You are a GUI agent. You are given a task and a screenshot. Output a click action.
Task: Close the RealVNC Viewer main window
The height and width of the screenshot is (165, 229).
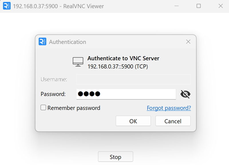220,6
